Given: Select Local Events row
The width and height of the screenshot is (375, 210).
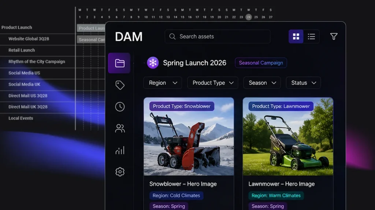Looking at the screenshot, I should (38, 118).
